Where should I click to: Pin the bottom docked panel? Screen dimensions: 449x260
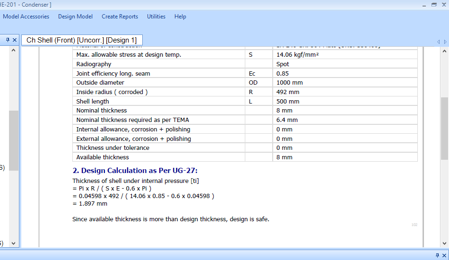[436, 255]
